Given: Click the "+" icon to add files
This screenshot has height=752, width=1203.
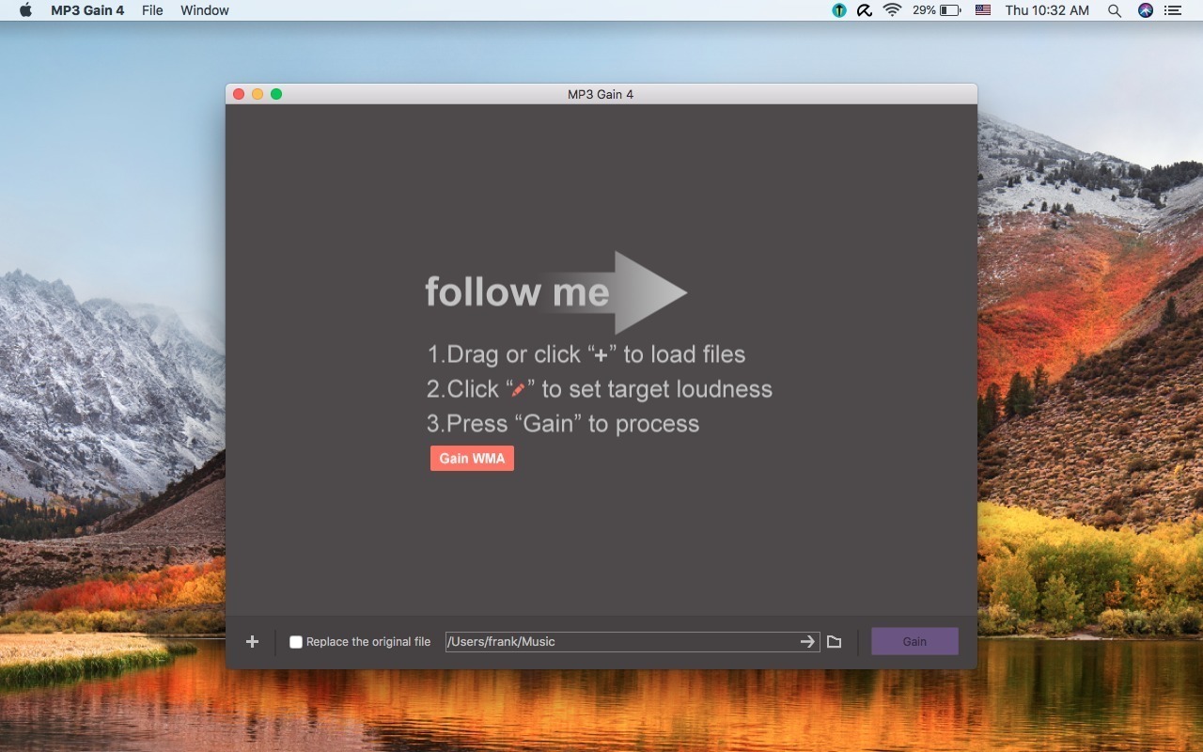Looking at the screenshot, I should pyautogui.click(x=252, y=641).
